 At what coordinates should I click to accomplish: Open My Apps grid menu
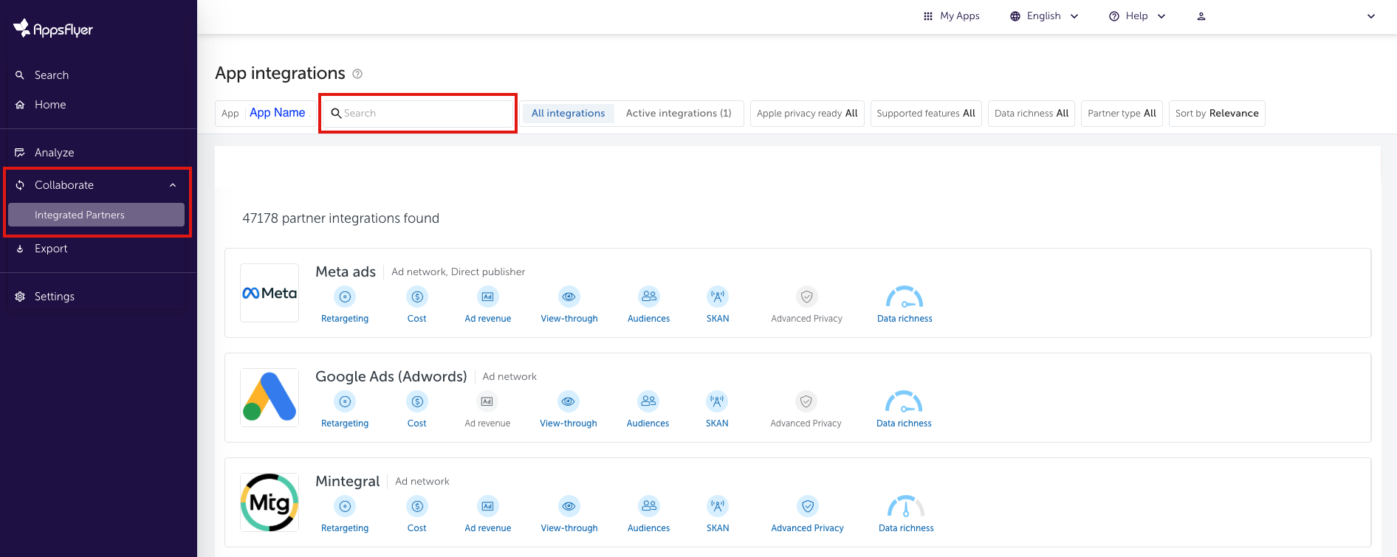952,16
